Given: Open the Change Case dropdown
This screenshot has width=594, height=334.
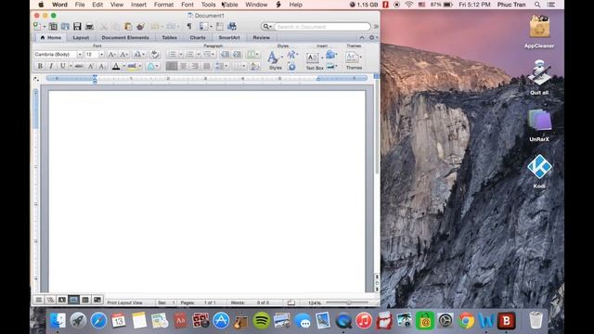Looking at the screenshot, I should click(x=139, y=55).
